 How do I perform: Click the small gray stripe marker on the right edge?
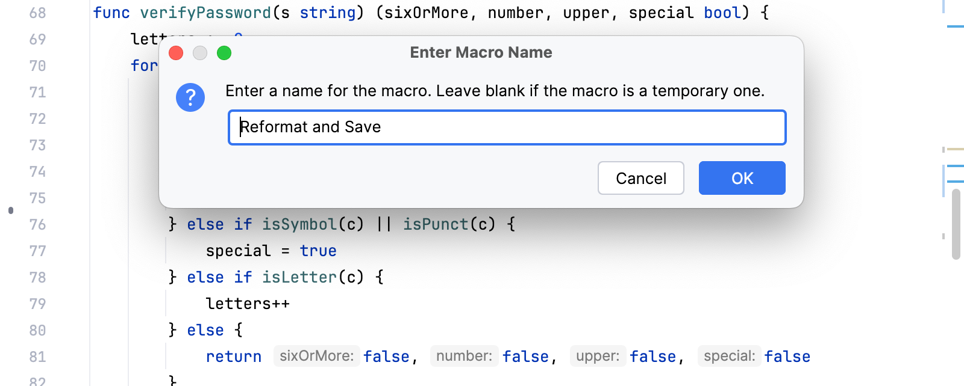click(x=944, y=234)
